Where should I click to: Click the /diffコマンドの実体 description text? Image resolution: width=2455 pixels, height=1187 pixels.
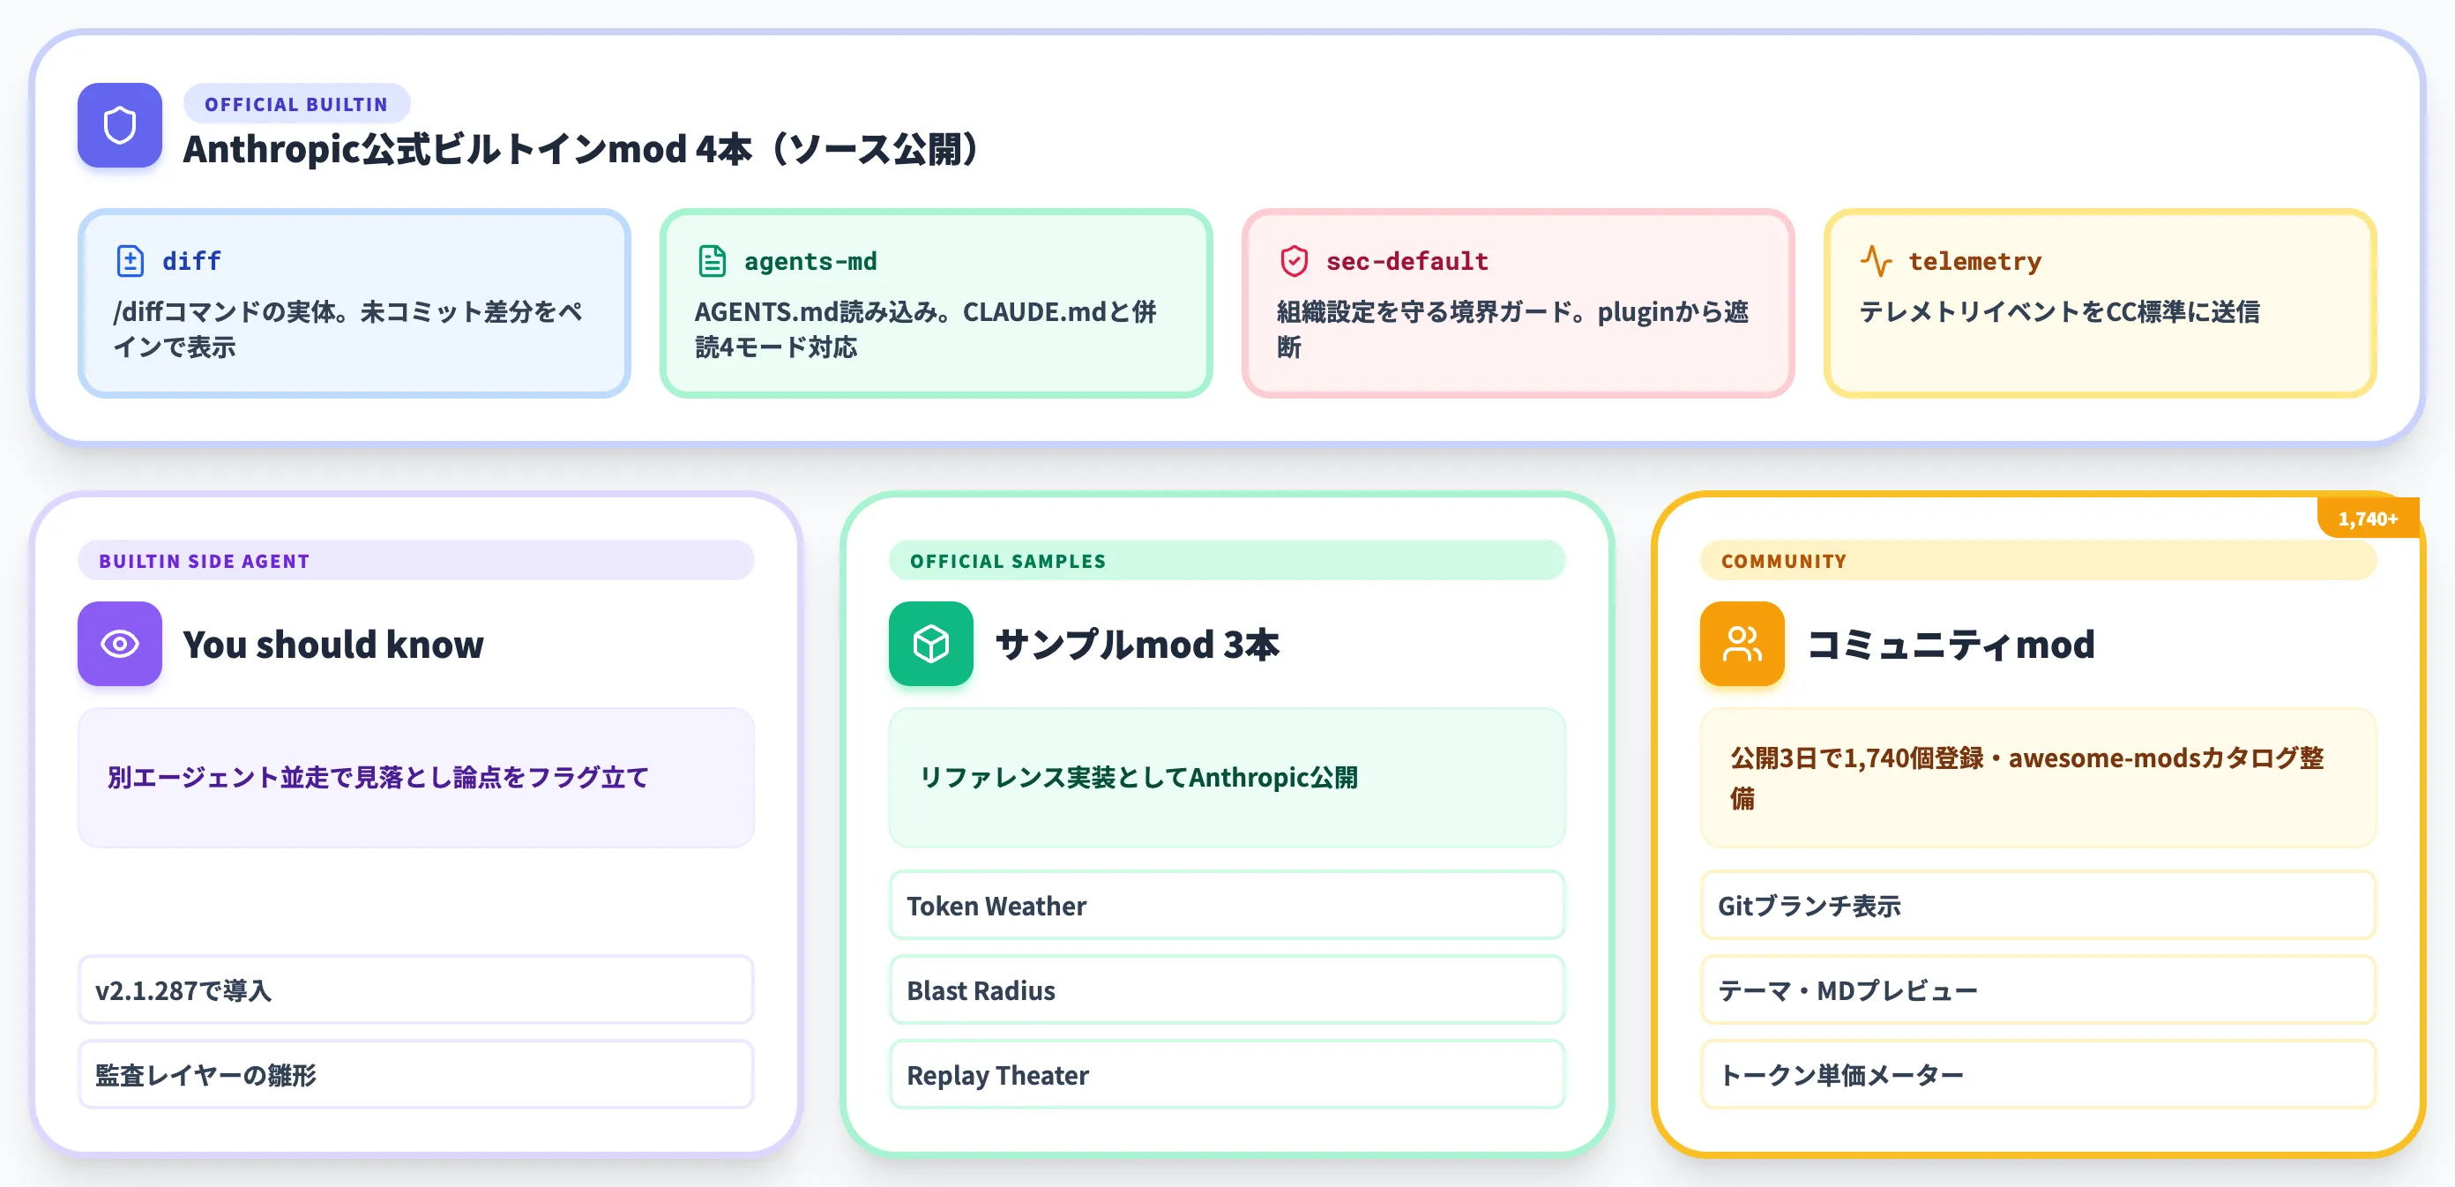(x=347, y=329)
